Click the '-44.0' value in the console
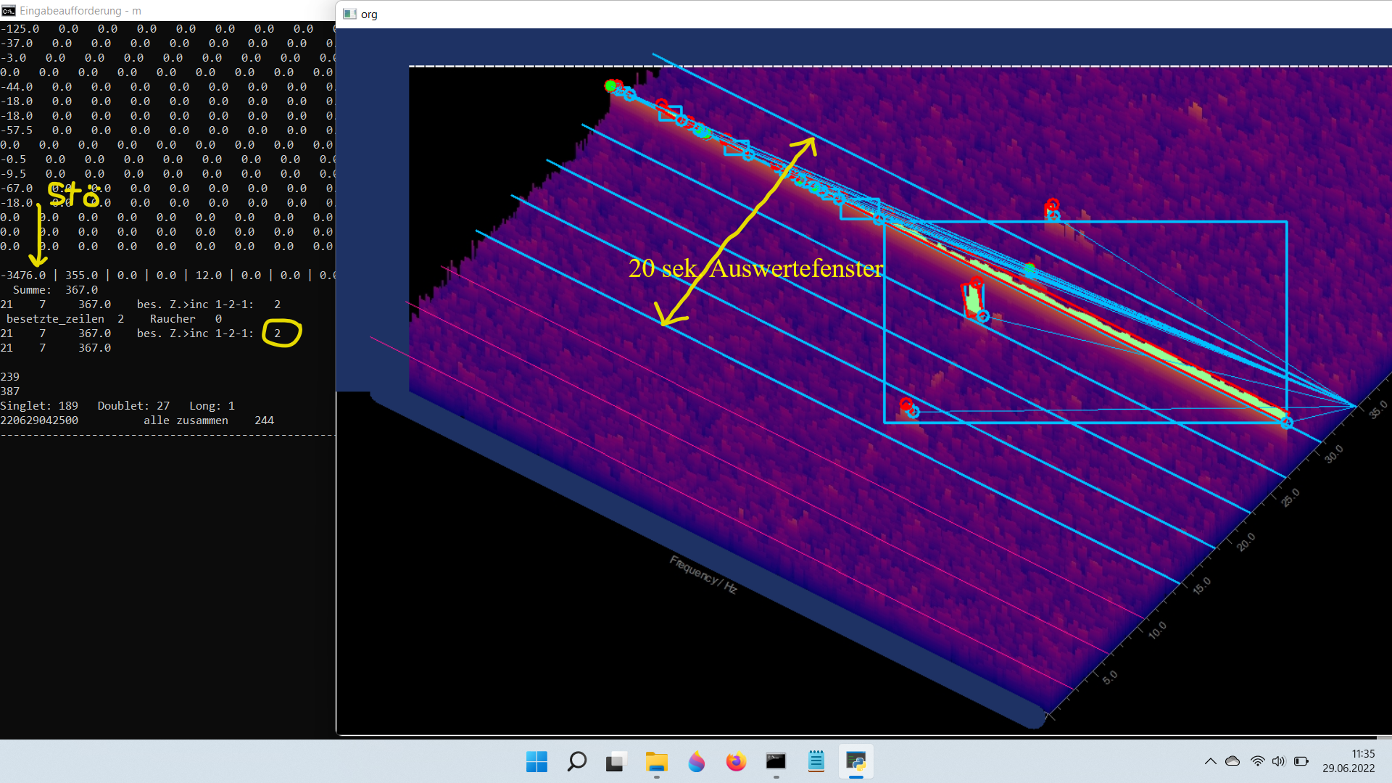 pyautogui.click(x=17, y=87)
